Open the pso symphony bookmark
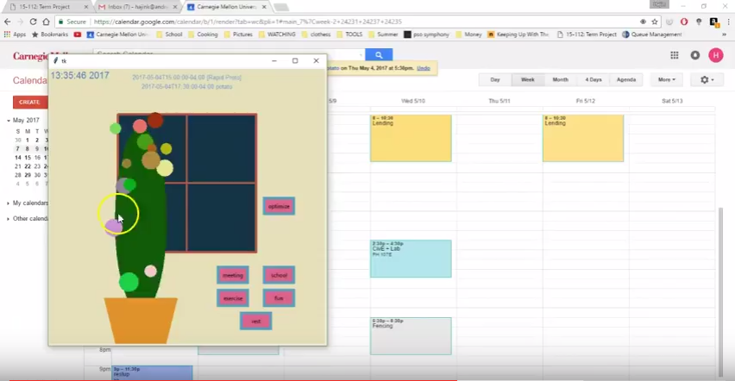 [x=426, y=34]
